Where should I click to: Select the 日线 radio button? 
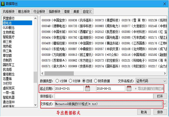click(84, 81)
